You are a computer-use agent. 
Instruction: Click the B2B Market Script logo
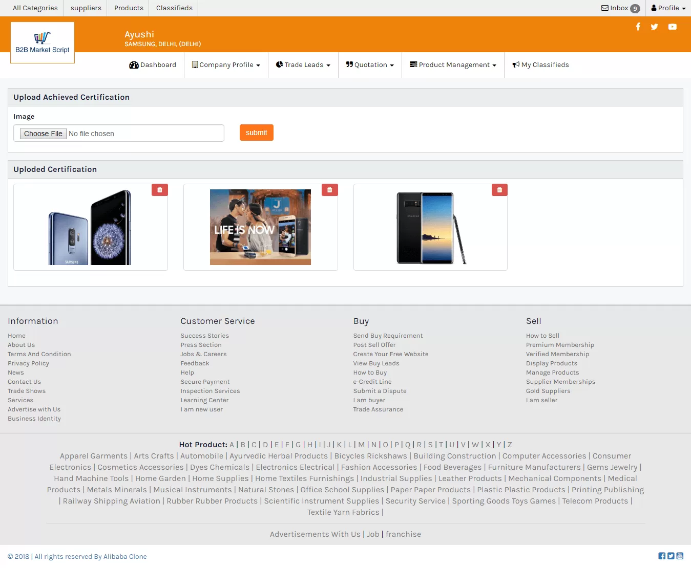click(x=43, y=42)
